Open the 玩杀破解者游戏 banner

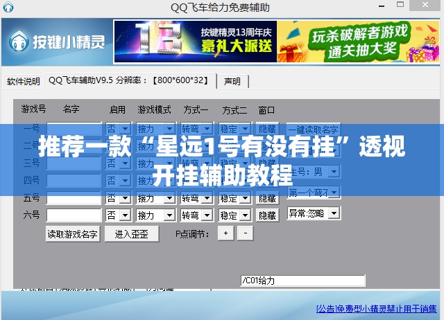tap(358, 42)
